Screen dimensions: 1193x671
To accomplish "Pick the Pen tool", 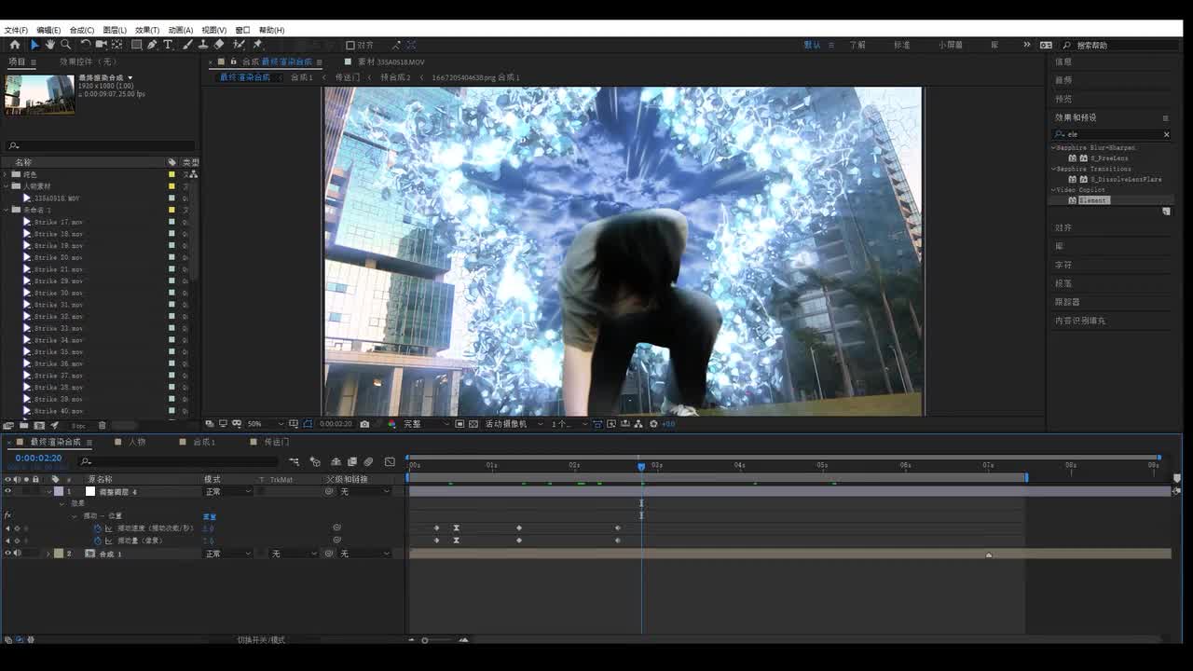I will click(152, 45).
